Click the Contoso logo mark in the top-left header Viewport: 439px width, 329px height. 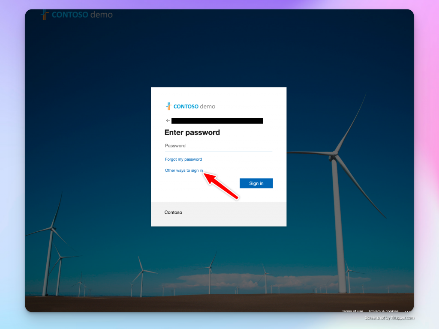coord(45,15)
